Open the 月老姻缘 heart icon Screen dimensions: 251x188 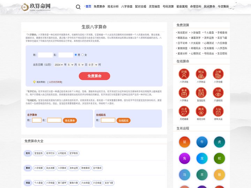[184, 111]
